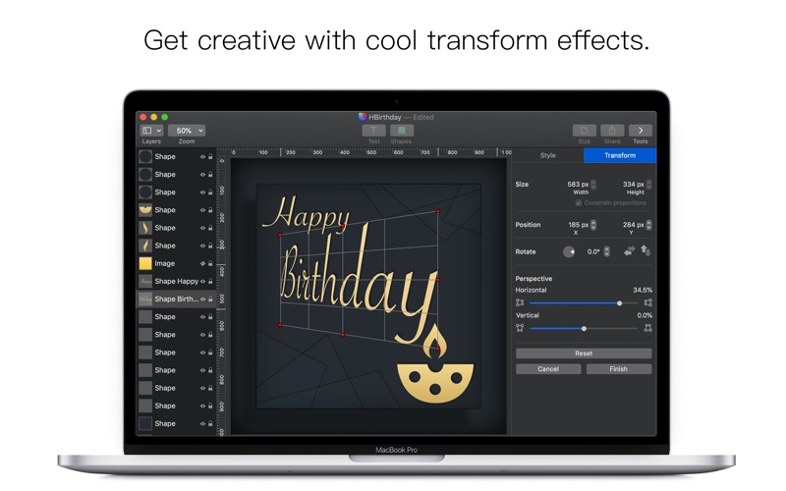Screen dimensions: 786x491
Task: Adjust the Y position stepper
Action: (x=648, y=225)
